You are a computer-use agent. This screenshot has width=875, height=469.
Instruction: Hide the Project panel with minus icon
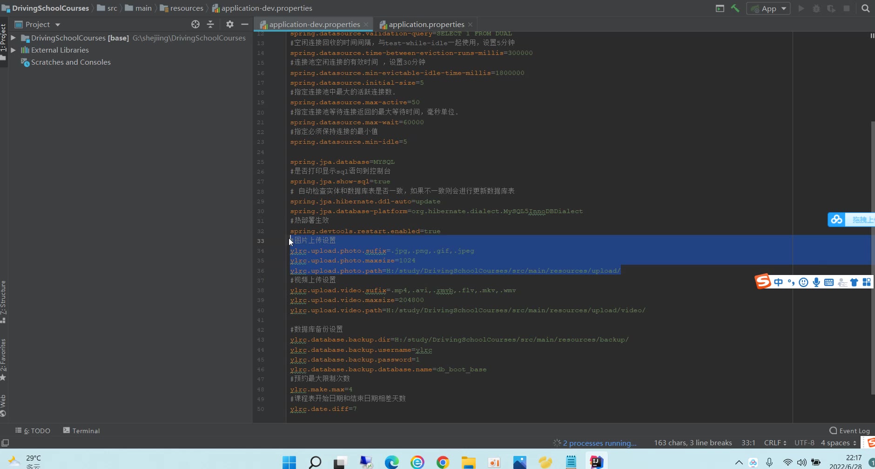pos(245,24)
